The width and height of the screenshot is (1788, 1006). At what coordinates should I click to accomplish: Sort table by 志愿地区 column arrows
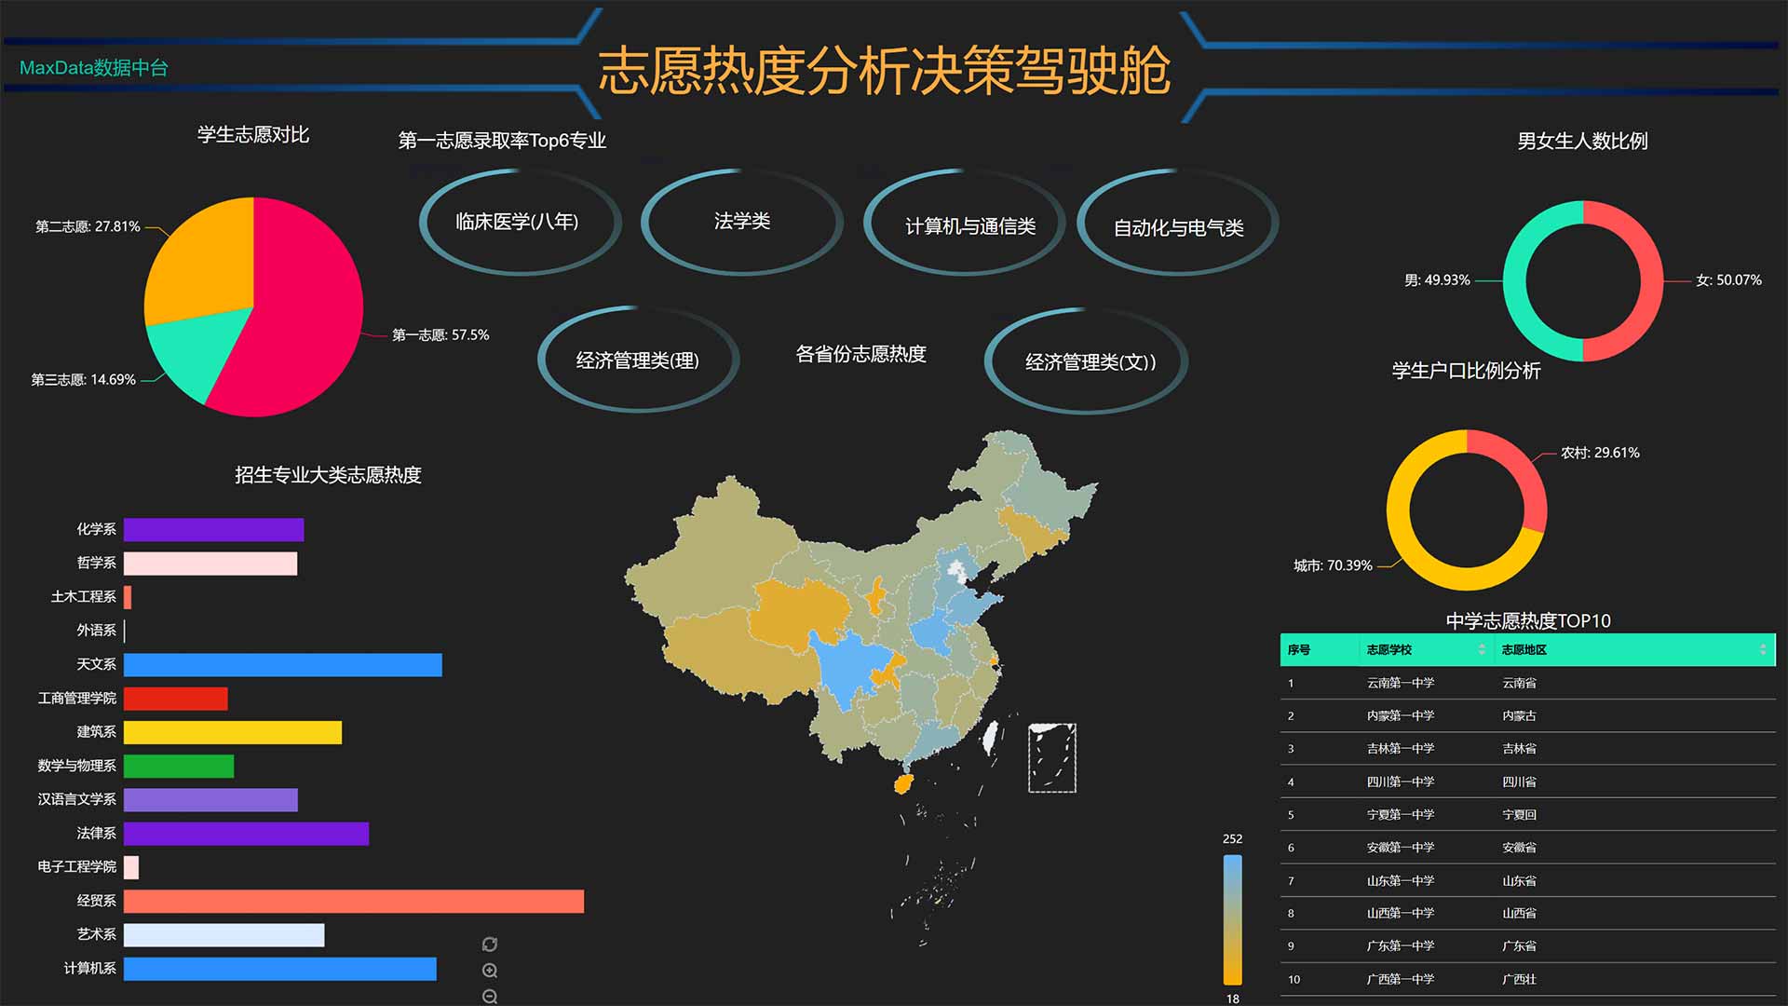coord(1763,650)
